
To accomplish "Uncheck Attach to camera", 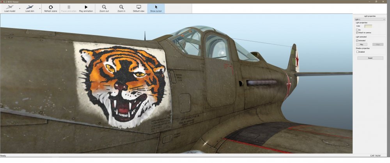I will click(357, 33).
